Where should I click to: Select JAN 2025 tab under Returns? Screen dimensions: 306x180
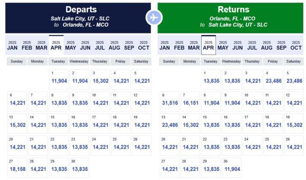(x=165, y=45)
